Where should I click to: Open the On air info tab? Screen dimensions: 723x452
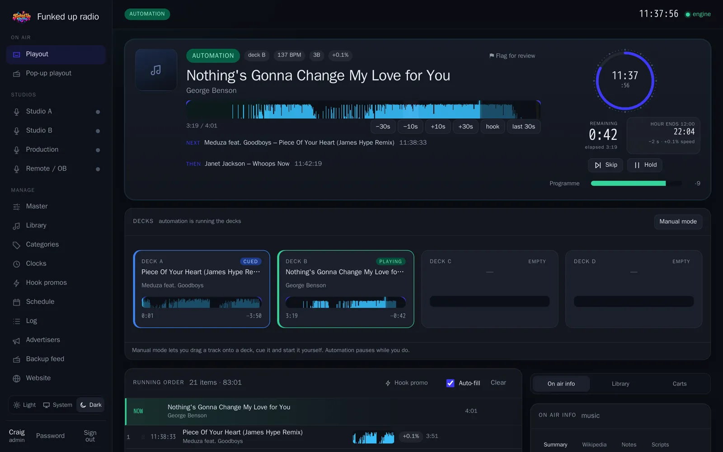click(561, 384)
